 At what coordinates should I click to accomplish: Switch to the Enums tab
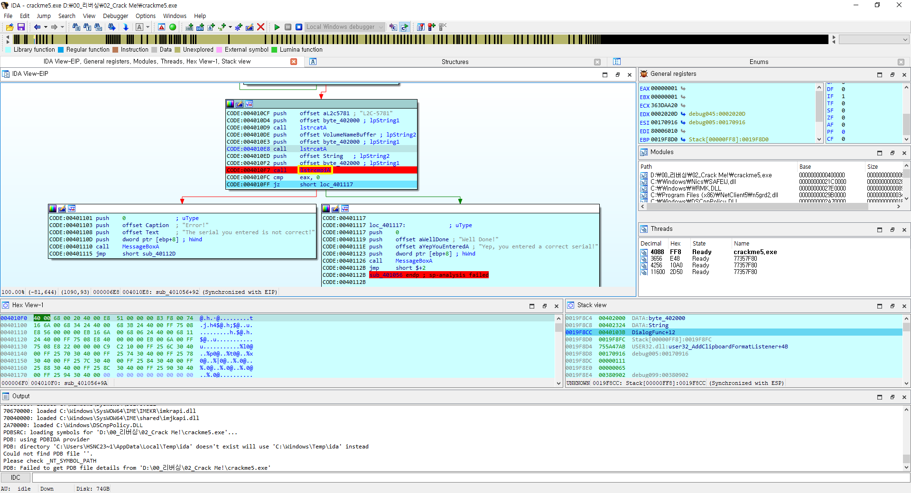coord(759,62)
